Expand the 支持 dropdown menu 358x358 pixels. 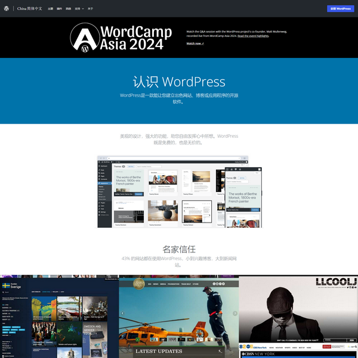click(78, 9)
